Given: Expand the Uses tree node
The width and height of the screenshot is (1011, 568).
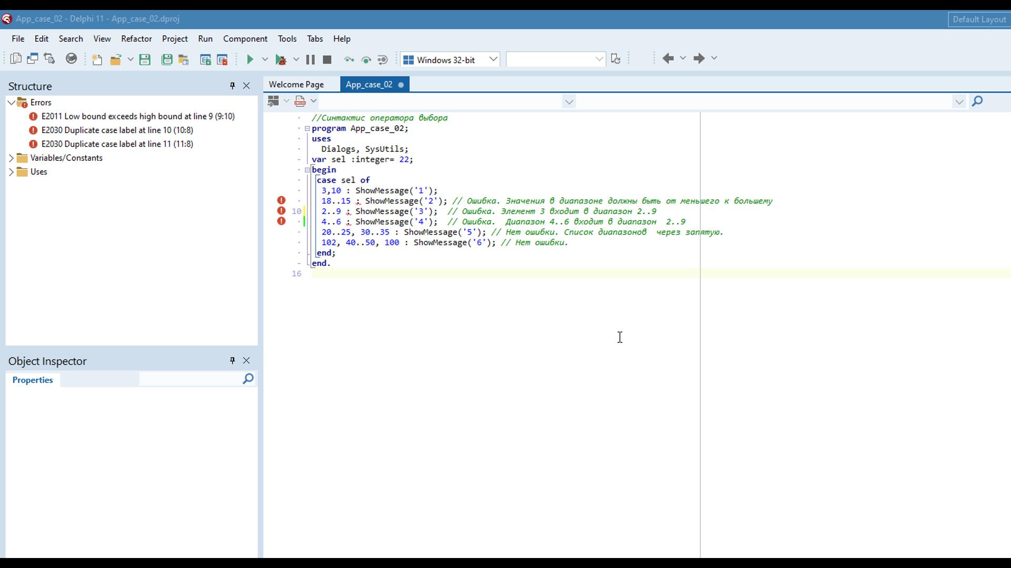Looking at the screenshot, I should 12,171.
